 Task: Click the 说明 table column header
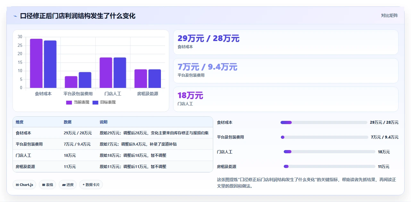tap(104, 122)
